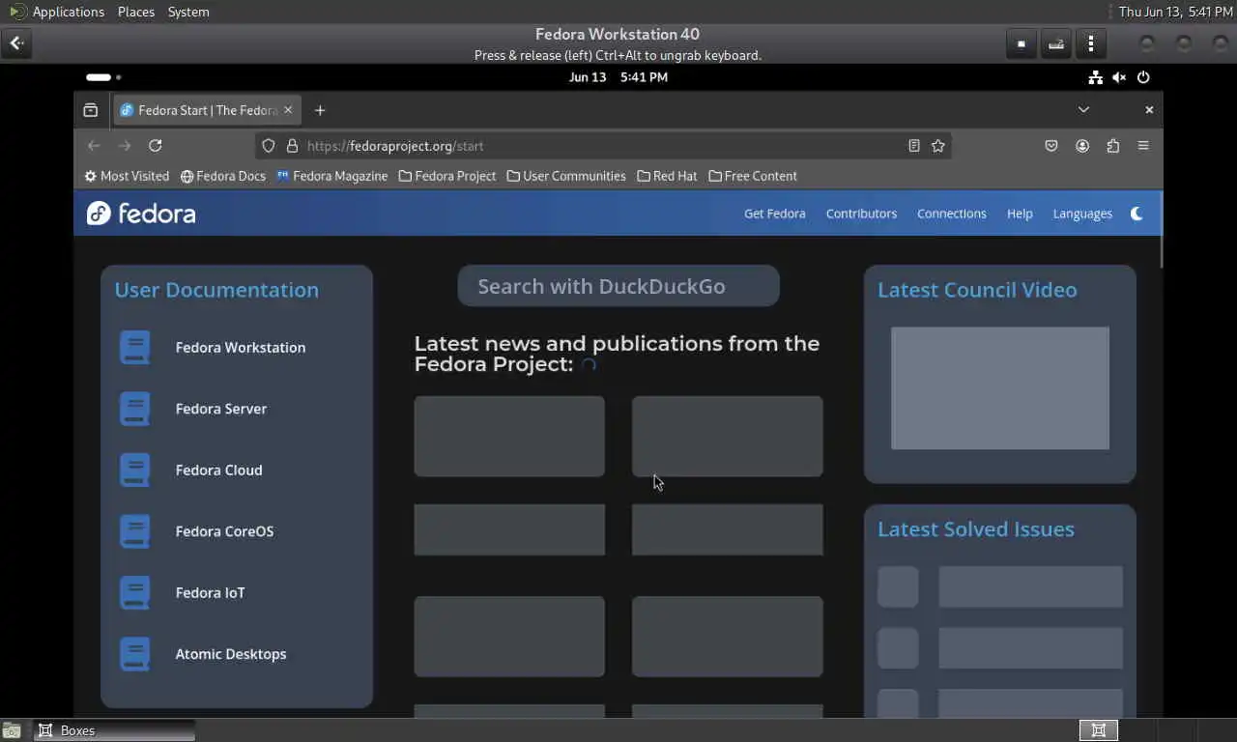Close the Fedora Start tab
1237x742 pixels.
pos(287,110)
